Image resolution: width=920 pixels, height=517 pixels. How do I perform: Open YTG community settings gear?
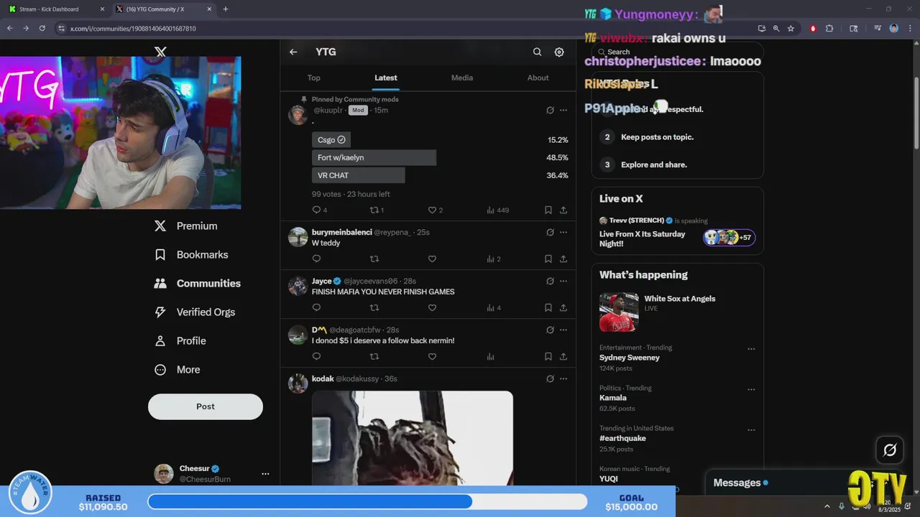pos(559,52)
